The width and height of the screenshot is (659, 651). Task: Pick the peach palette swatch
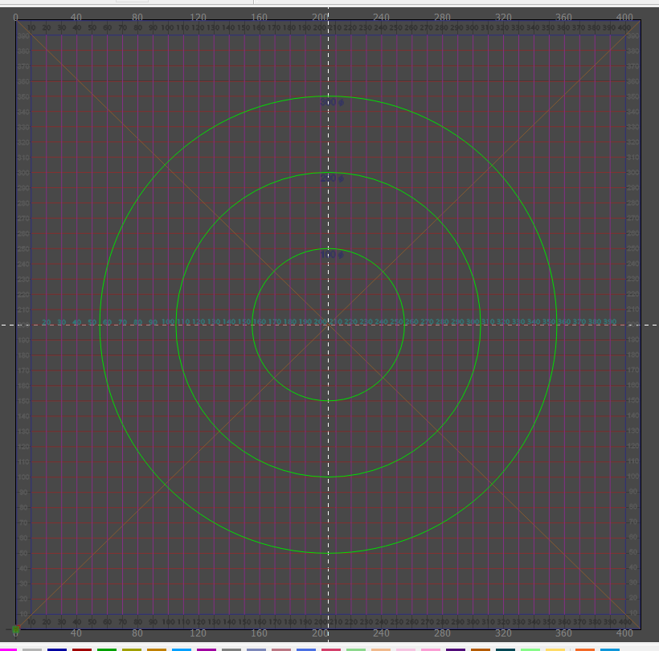point(381,649)
